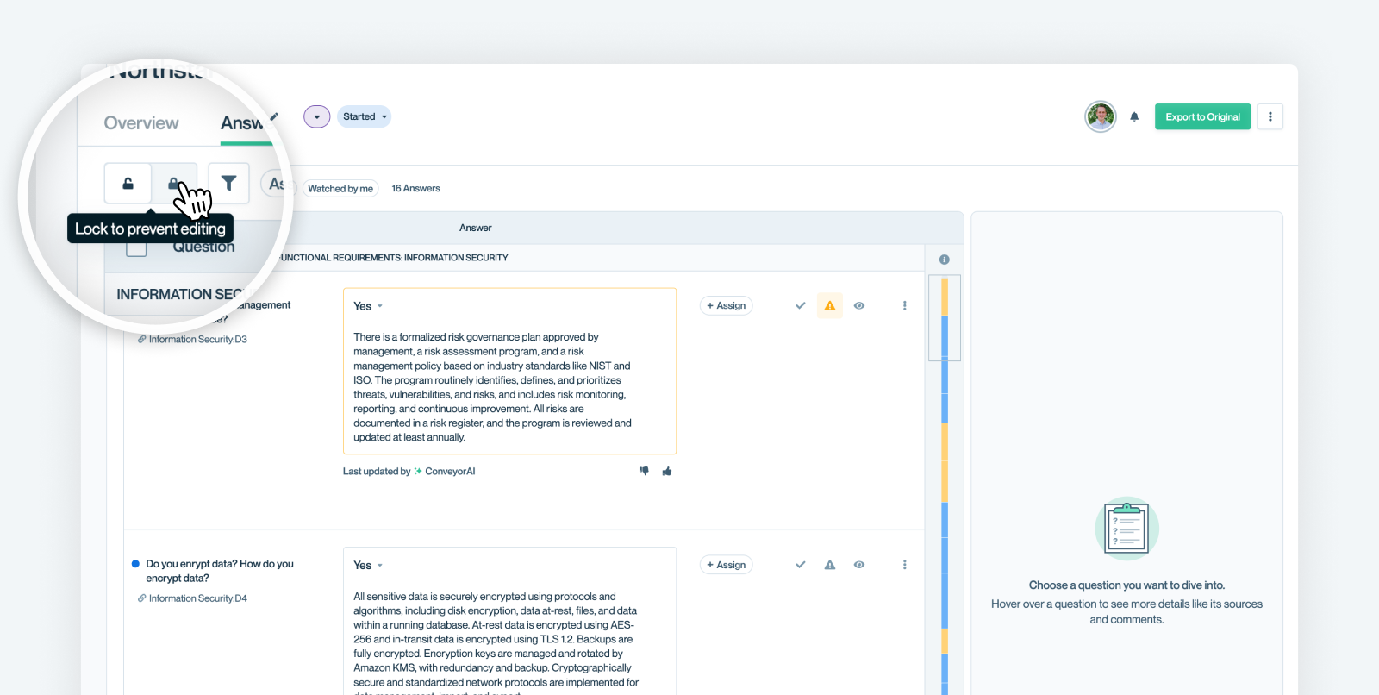Click the orange warning flag on the first answer
Viewport: 1379px width, 695px height.
point(829,305)
